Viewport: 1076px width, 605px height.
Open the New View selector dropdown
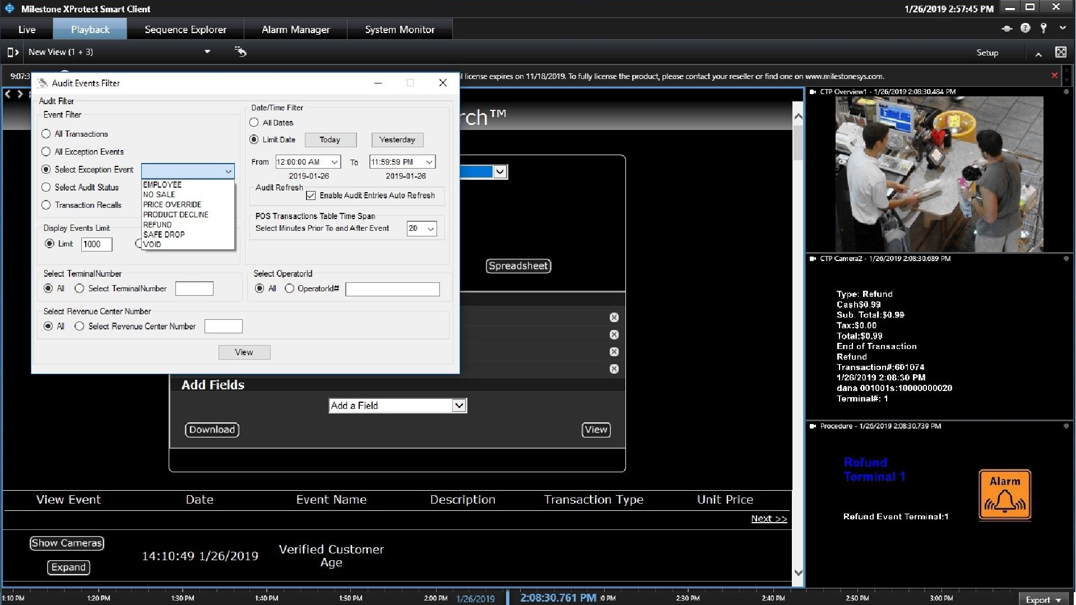click(207, 52)
